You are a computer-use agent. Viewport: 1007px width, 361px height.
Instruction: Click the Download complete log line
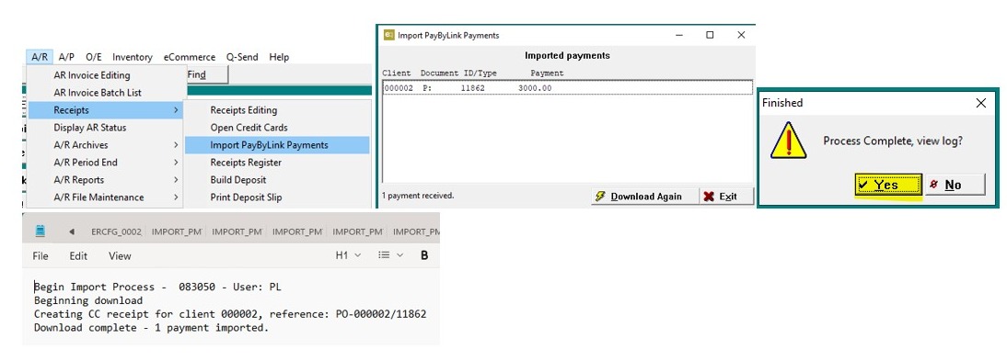[151, 328]
